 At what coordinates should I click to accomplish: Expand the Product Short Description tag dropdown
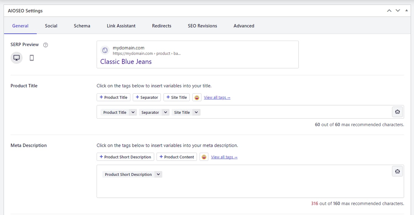pyautogui.click(x=158, y=174)
